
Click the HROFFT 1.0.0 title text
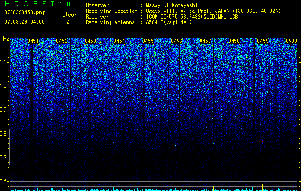[38, 4]
